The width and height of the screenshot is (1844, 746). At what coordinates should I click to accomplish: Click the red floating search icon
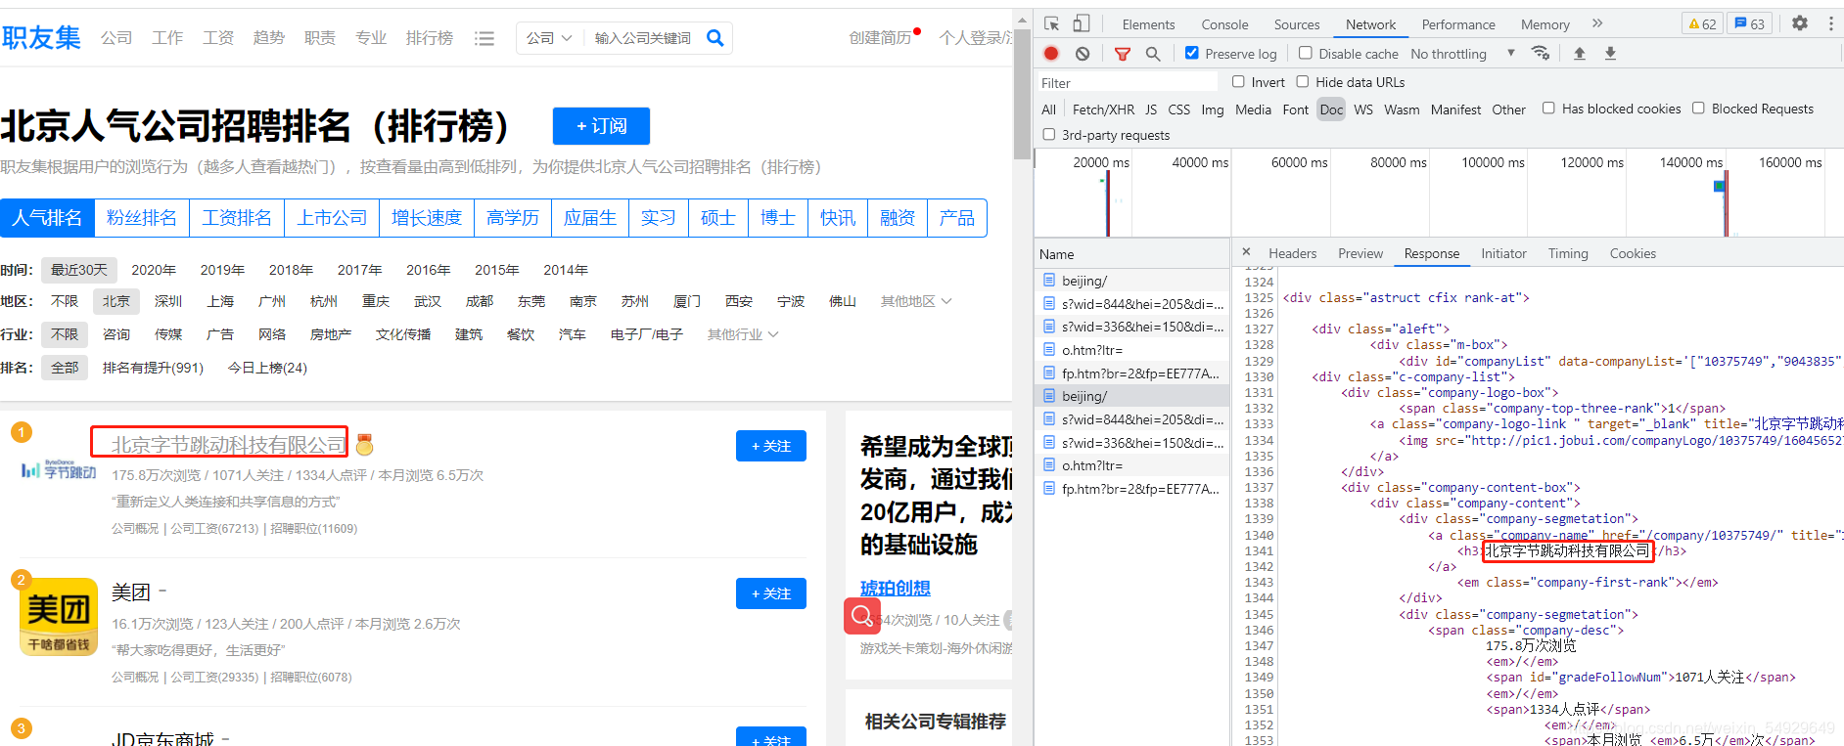point(862,616)
